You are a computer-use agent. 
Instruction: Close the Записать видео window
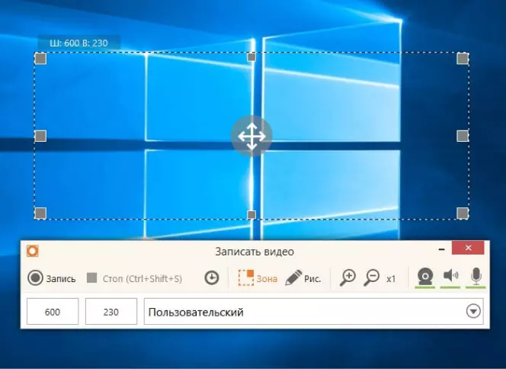(x=468, y=248)
